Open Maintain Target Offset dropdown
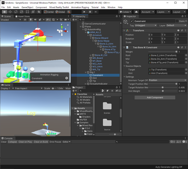Viewport: 188px width, 169px height. point(167,80)
